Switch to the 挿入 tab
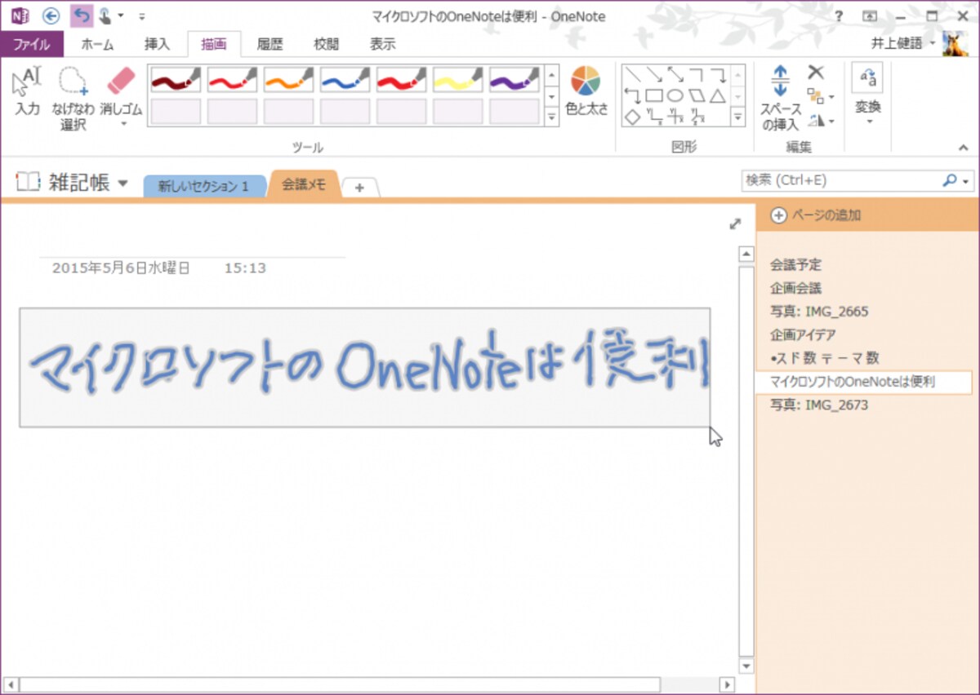 158,45
